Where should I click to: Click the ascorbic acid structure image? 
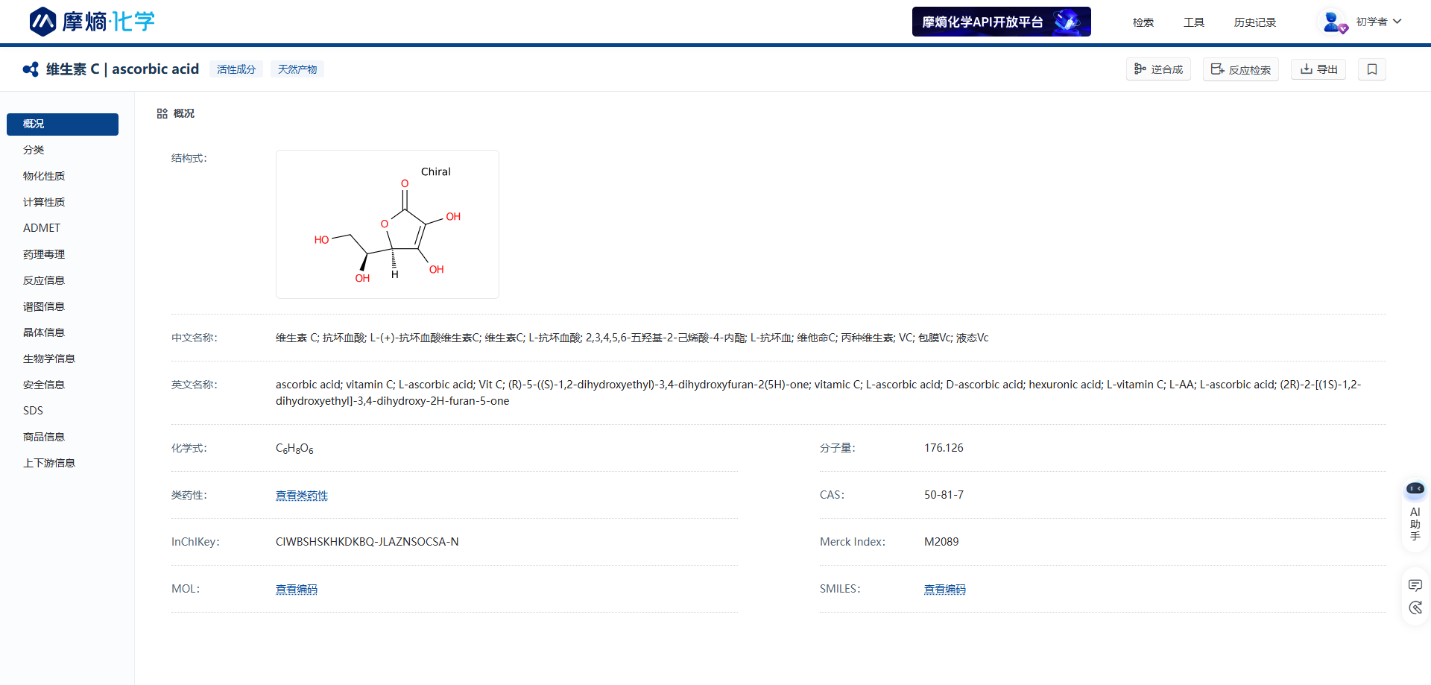click(x=388, y=224)
